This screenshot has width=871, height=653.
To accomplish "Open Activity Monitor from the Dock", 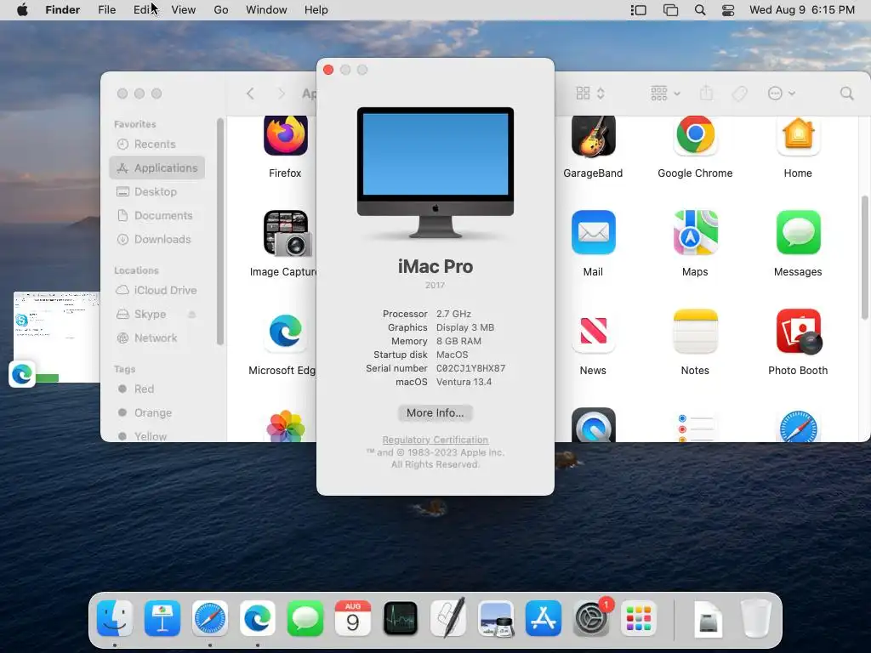I will pos(401,618).
